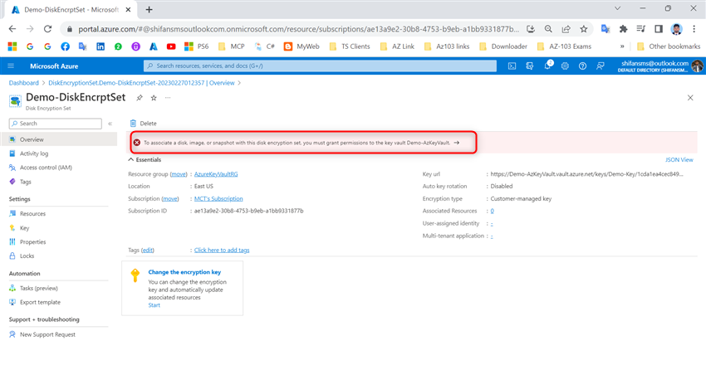Open AzureKeyVaultRG resource group link
706x370 pixels.
(x=216, y=174)
